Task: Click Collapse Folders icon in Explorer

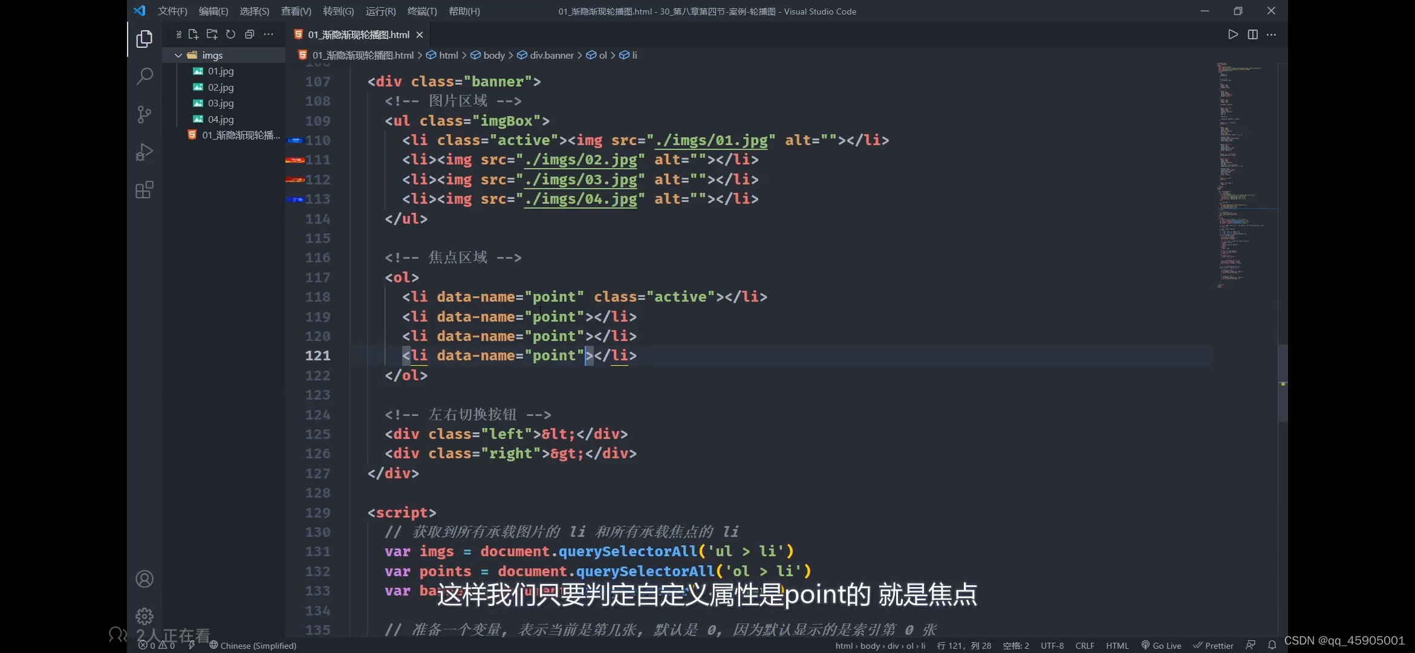Action: pyautogui.click(x=249, y=34)
